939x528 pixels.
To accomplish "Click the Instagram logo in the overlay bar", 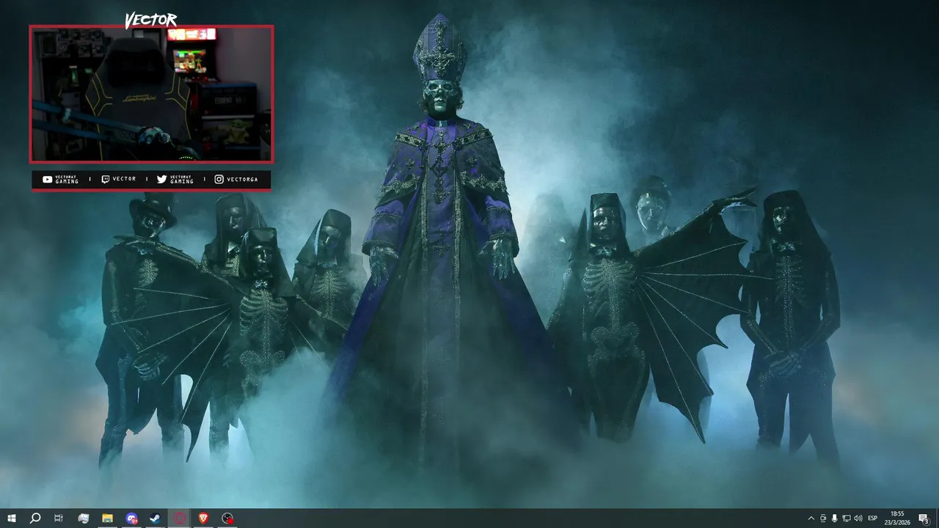I will (x=219, y=180).
